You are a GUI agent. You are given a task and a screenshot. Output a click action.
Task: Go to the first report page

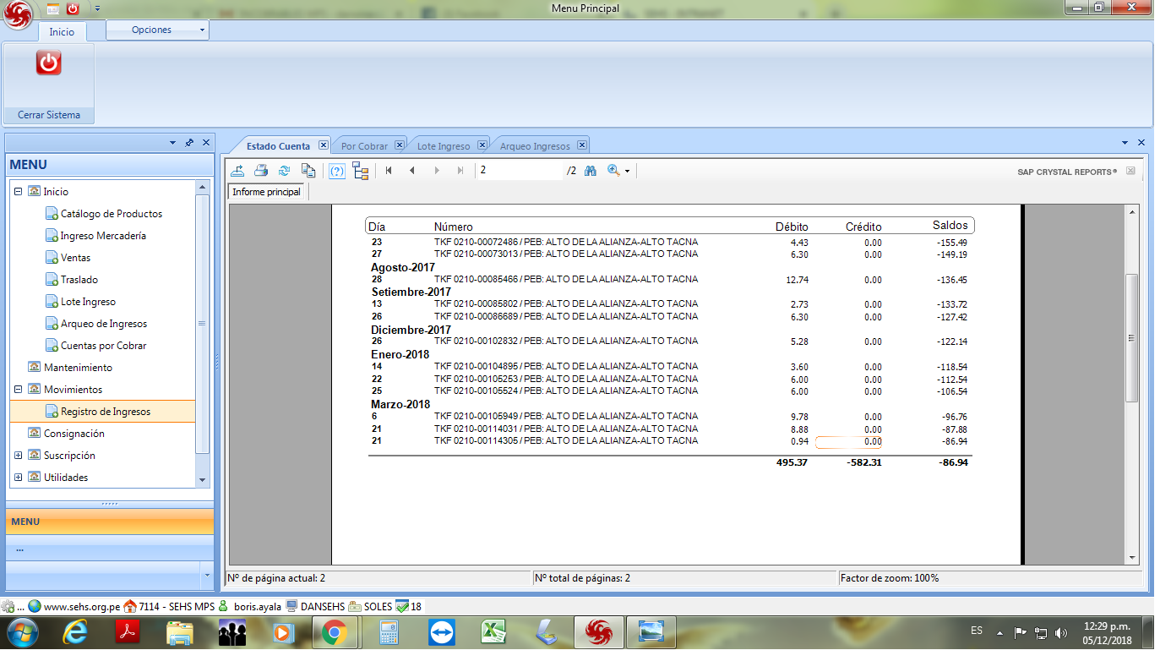click(x=389, y=171)
